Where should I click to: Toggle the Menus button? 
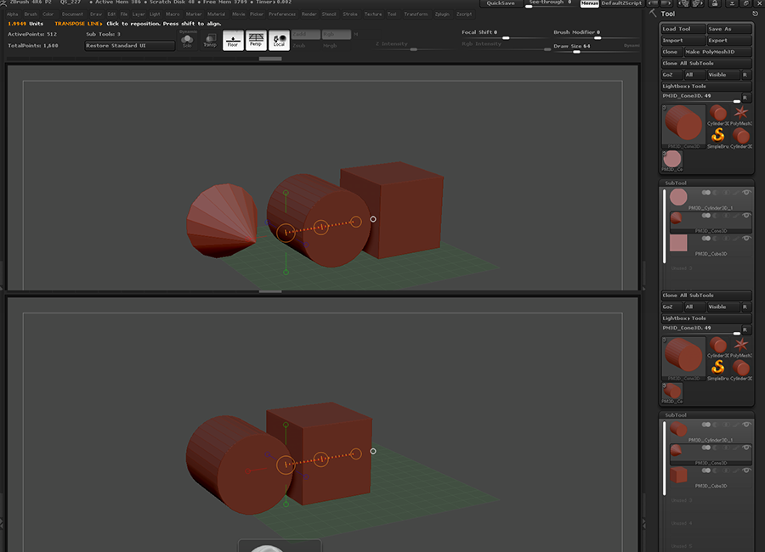coord(589,3)
